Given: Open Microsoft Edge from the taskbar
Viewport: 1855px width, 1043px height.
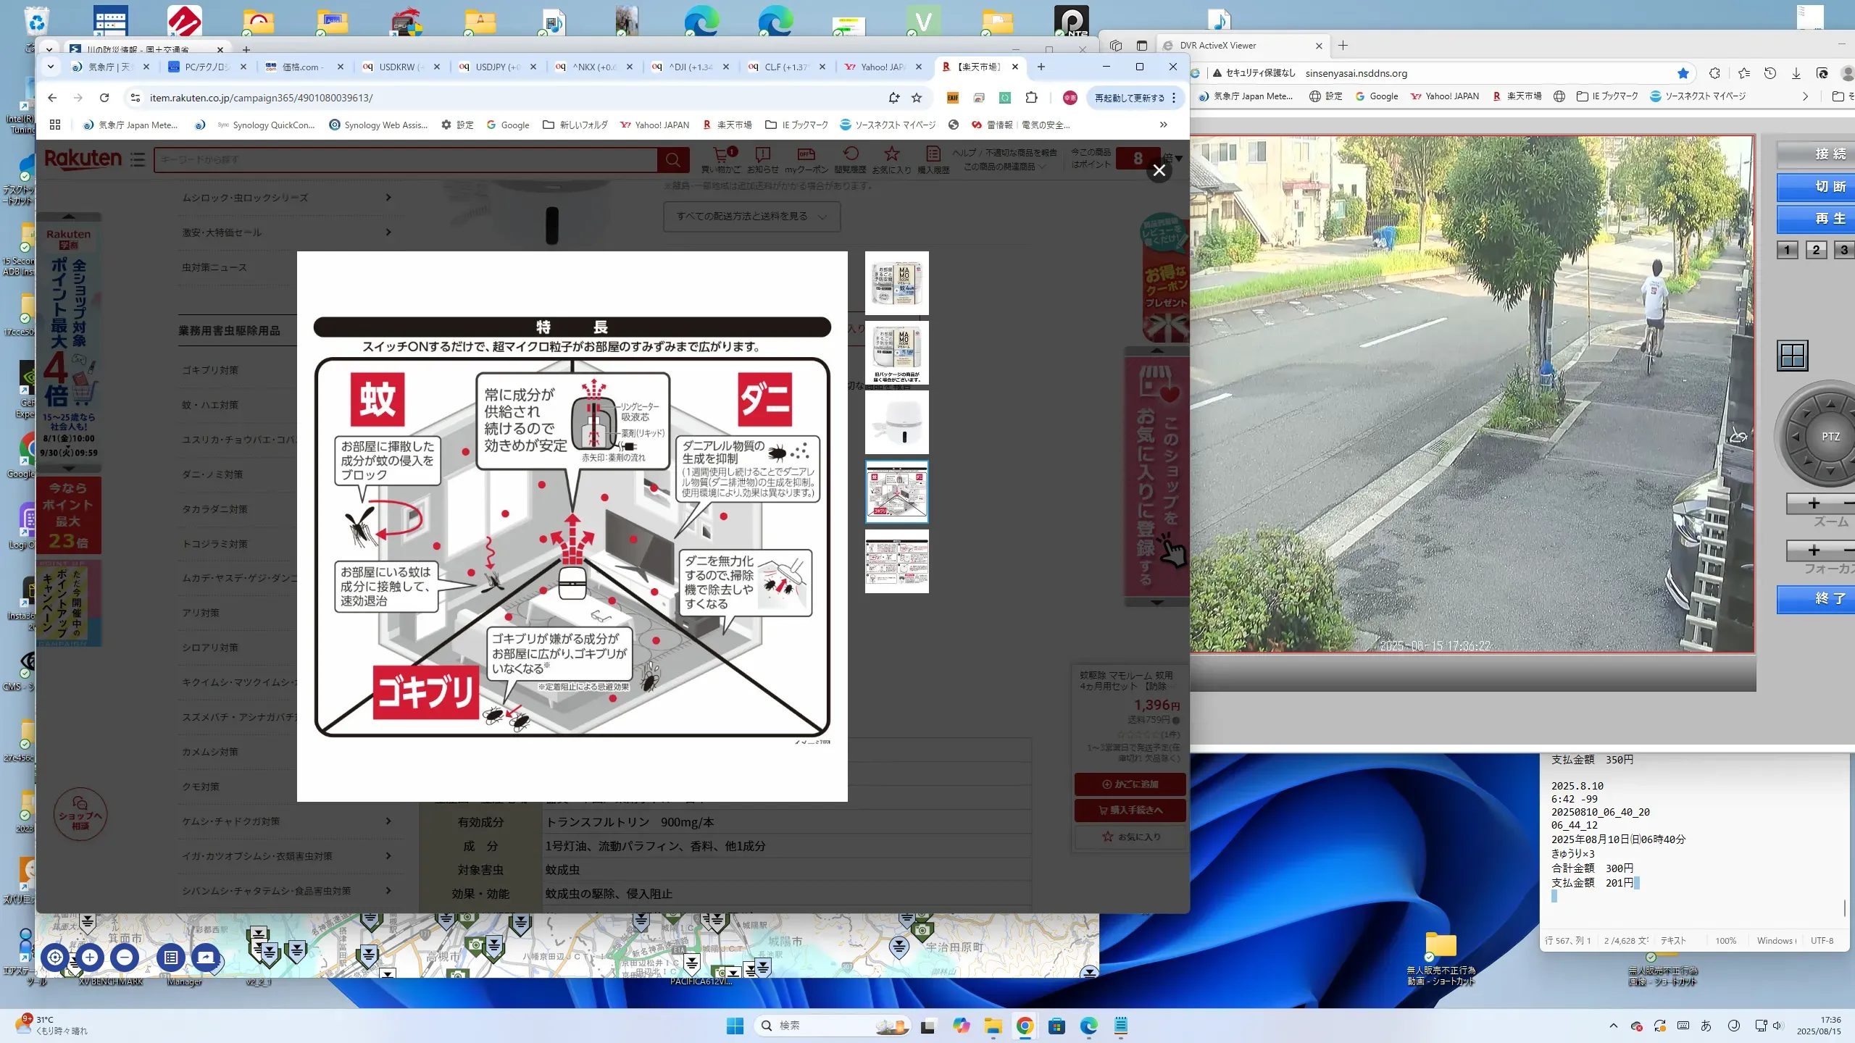Looking at the screenshot, I should click(x=1088, y=1026).
